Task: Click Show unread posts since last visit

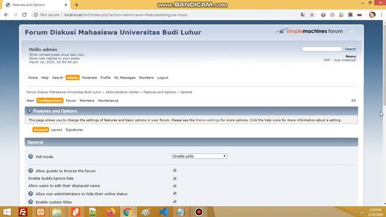Action: pyautogui.click(x=57, y=55)
